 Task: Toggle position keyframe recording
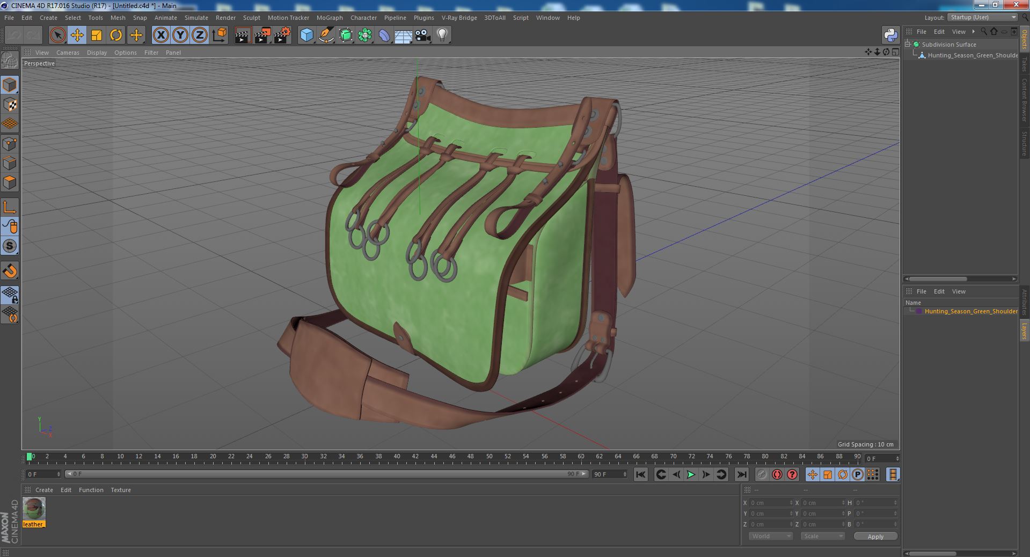[x=812, y=474]
